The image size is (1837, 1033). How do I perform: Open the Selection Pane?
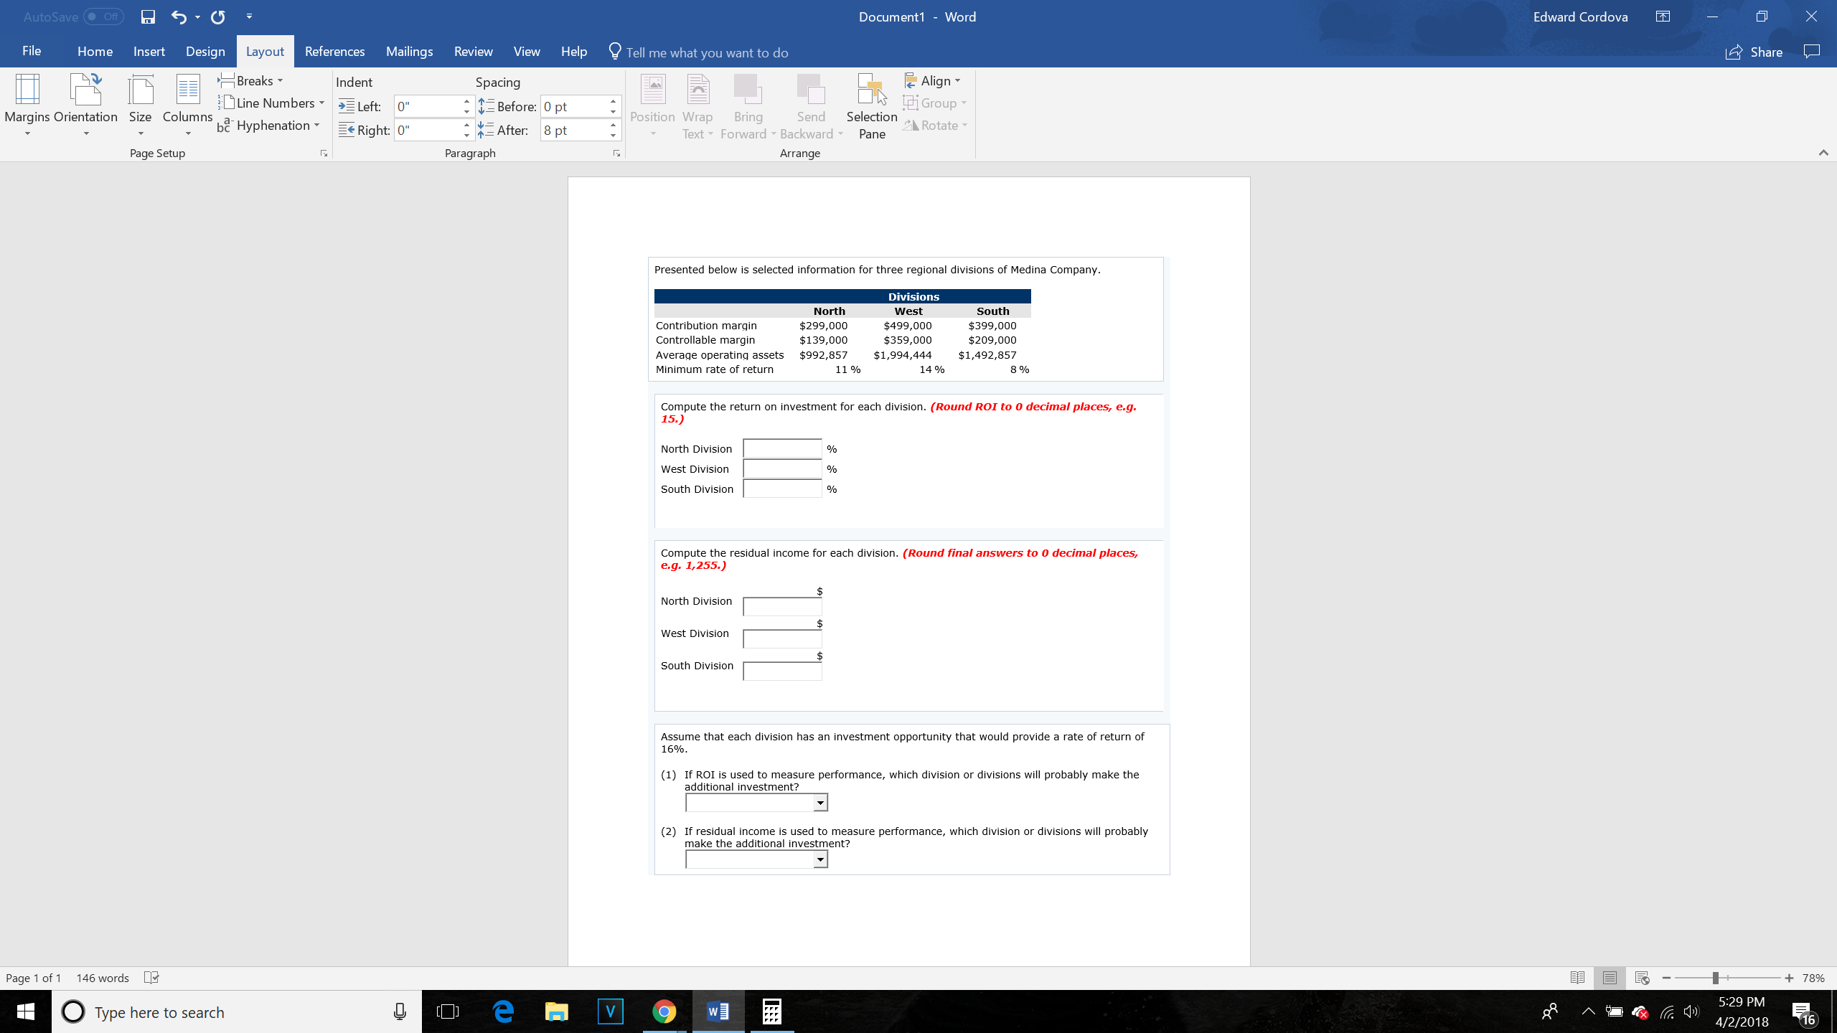pos(870,108)
